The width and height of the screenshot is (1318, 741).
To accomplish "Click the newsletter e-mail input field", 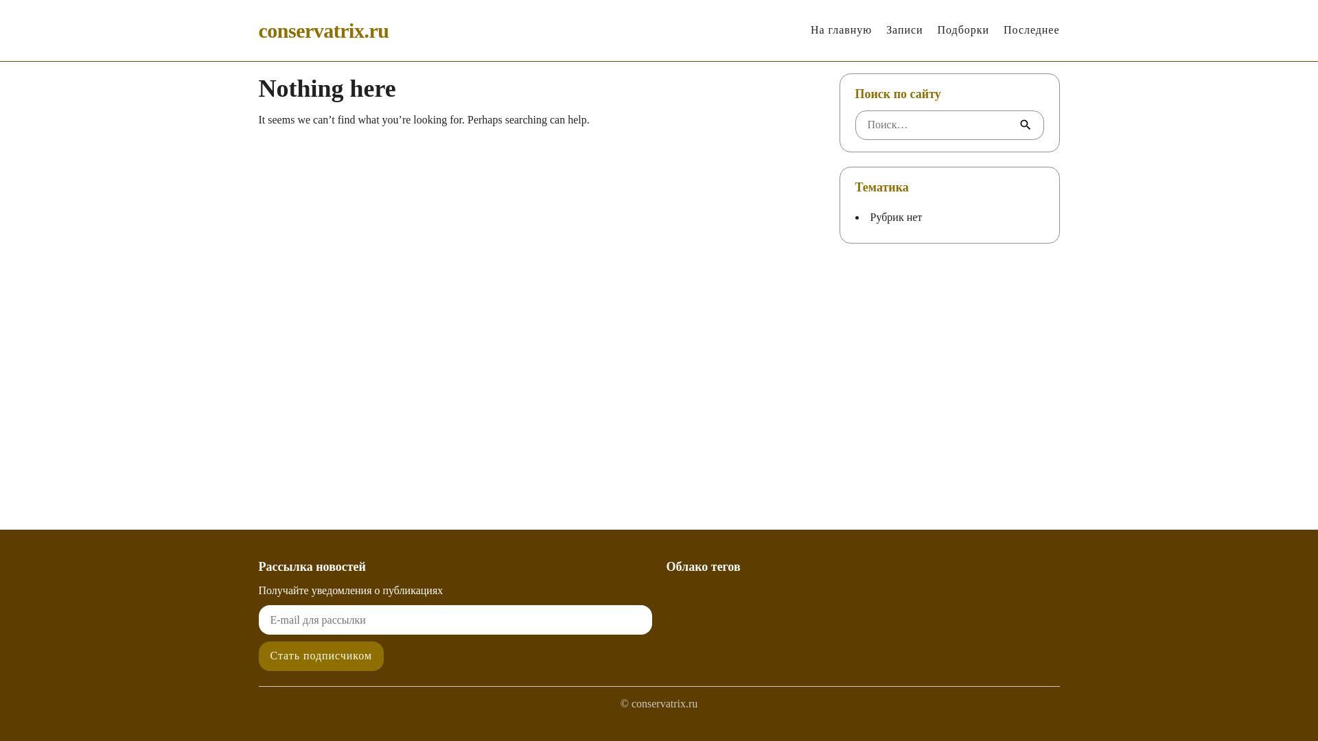I will [455, 620].
